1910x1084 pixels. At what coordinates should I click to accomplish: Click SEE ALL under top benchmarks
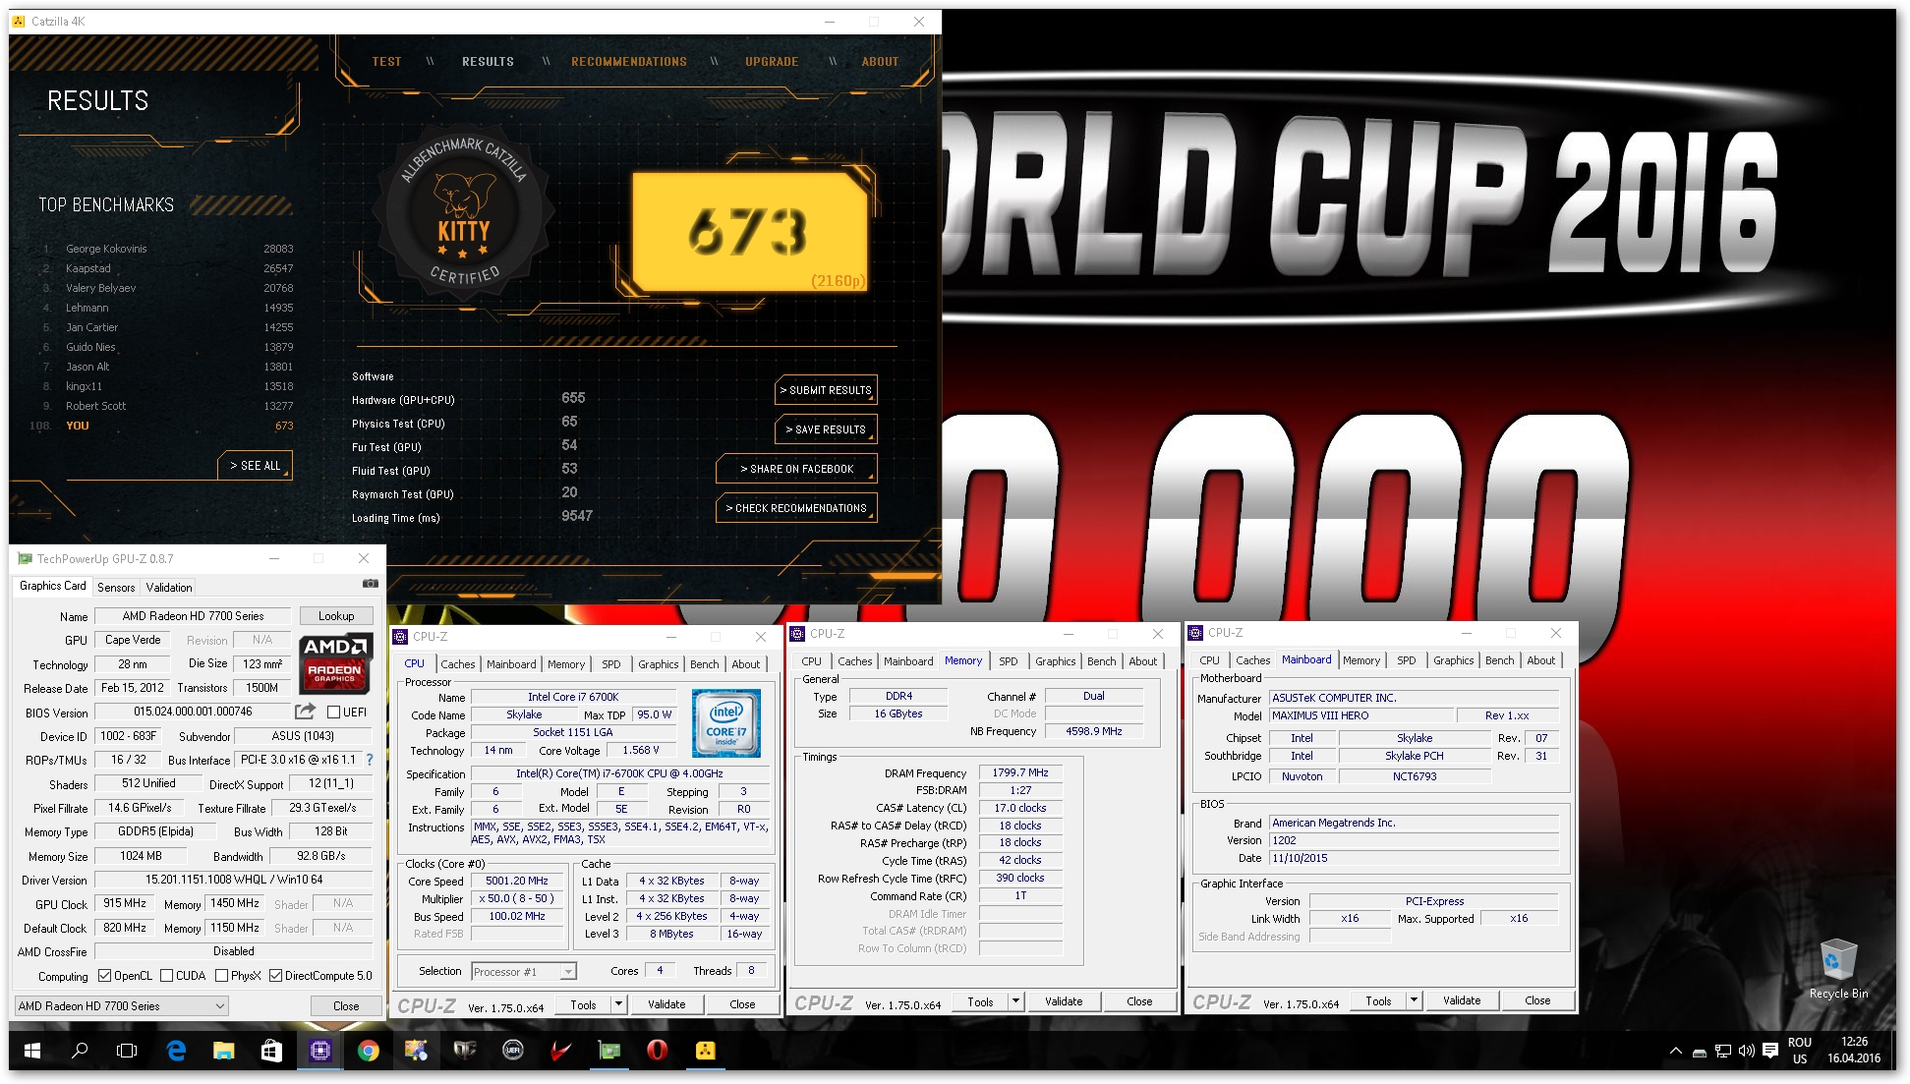255,465
